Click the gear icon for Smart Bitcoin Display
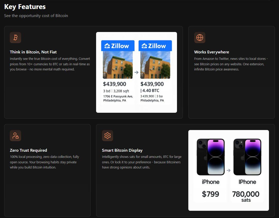 (x=107, y=136)
